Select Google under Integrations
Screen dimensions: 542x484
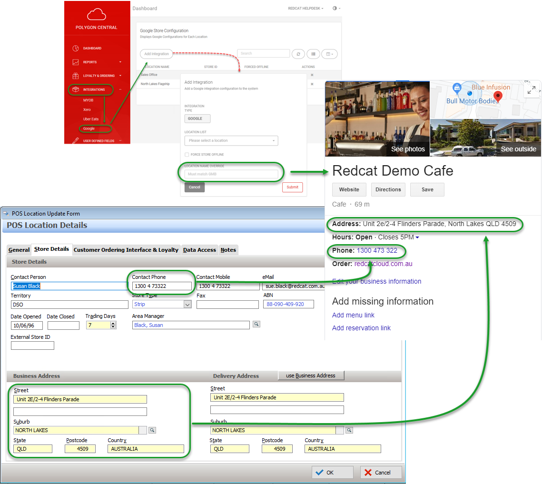coord(89,128)
